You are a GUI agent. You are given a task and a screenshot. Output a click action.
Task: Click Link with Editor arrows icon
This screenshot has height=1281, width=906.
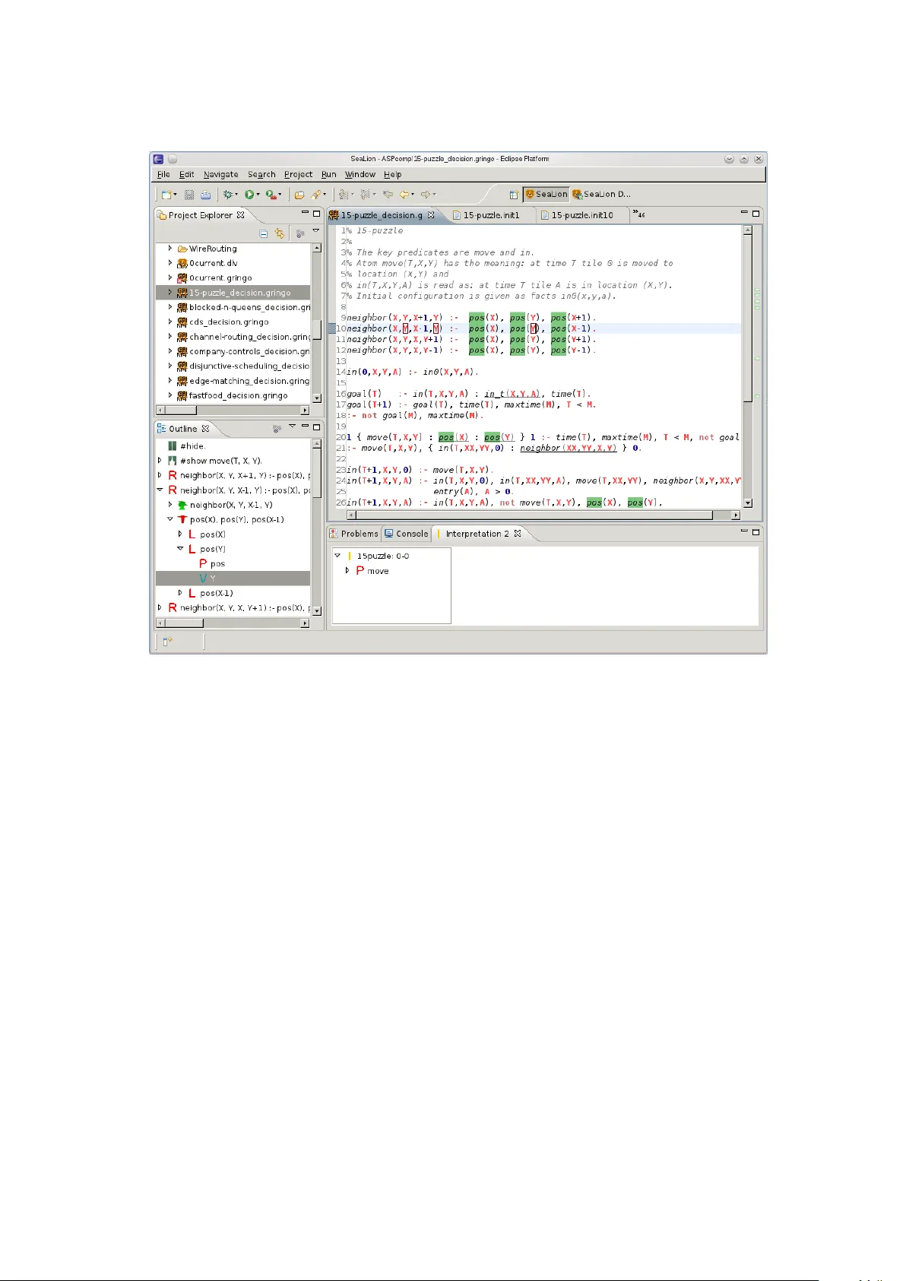point(280,234)
